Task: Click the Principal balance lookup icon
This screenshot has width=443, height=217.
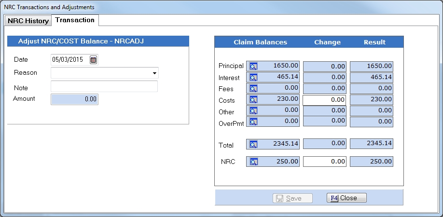Action: click(x=254, y=67)
